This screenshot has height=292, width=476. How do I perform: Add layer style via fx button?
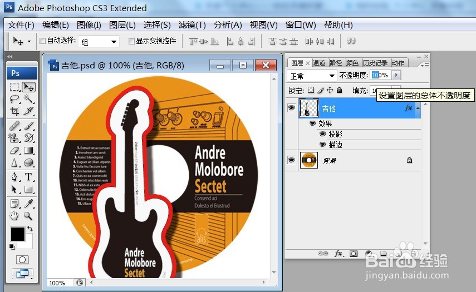(338, 254)
